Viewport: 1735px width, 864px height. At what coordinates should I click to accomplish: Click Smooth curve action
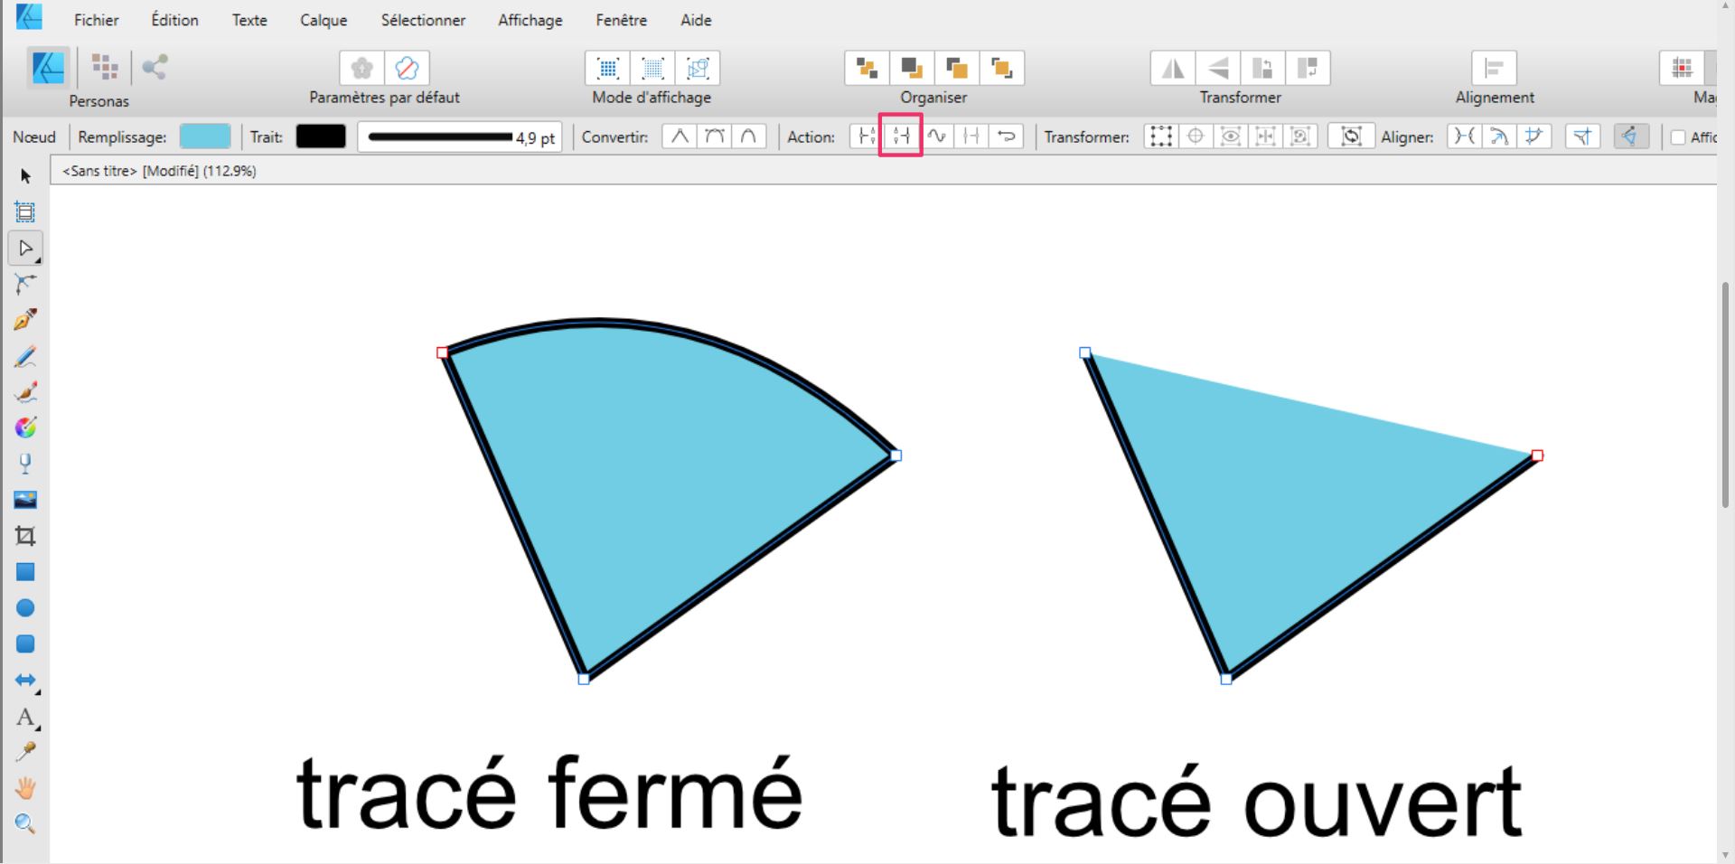point(936,136)
